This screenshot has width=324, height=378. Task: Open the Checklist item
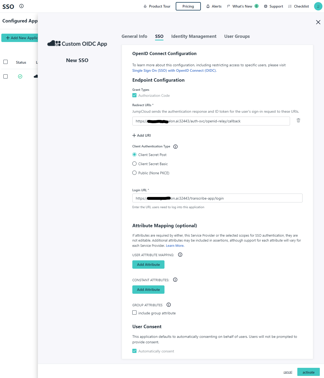299,6
